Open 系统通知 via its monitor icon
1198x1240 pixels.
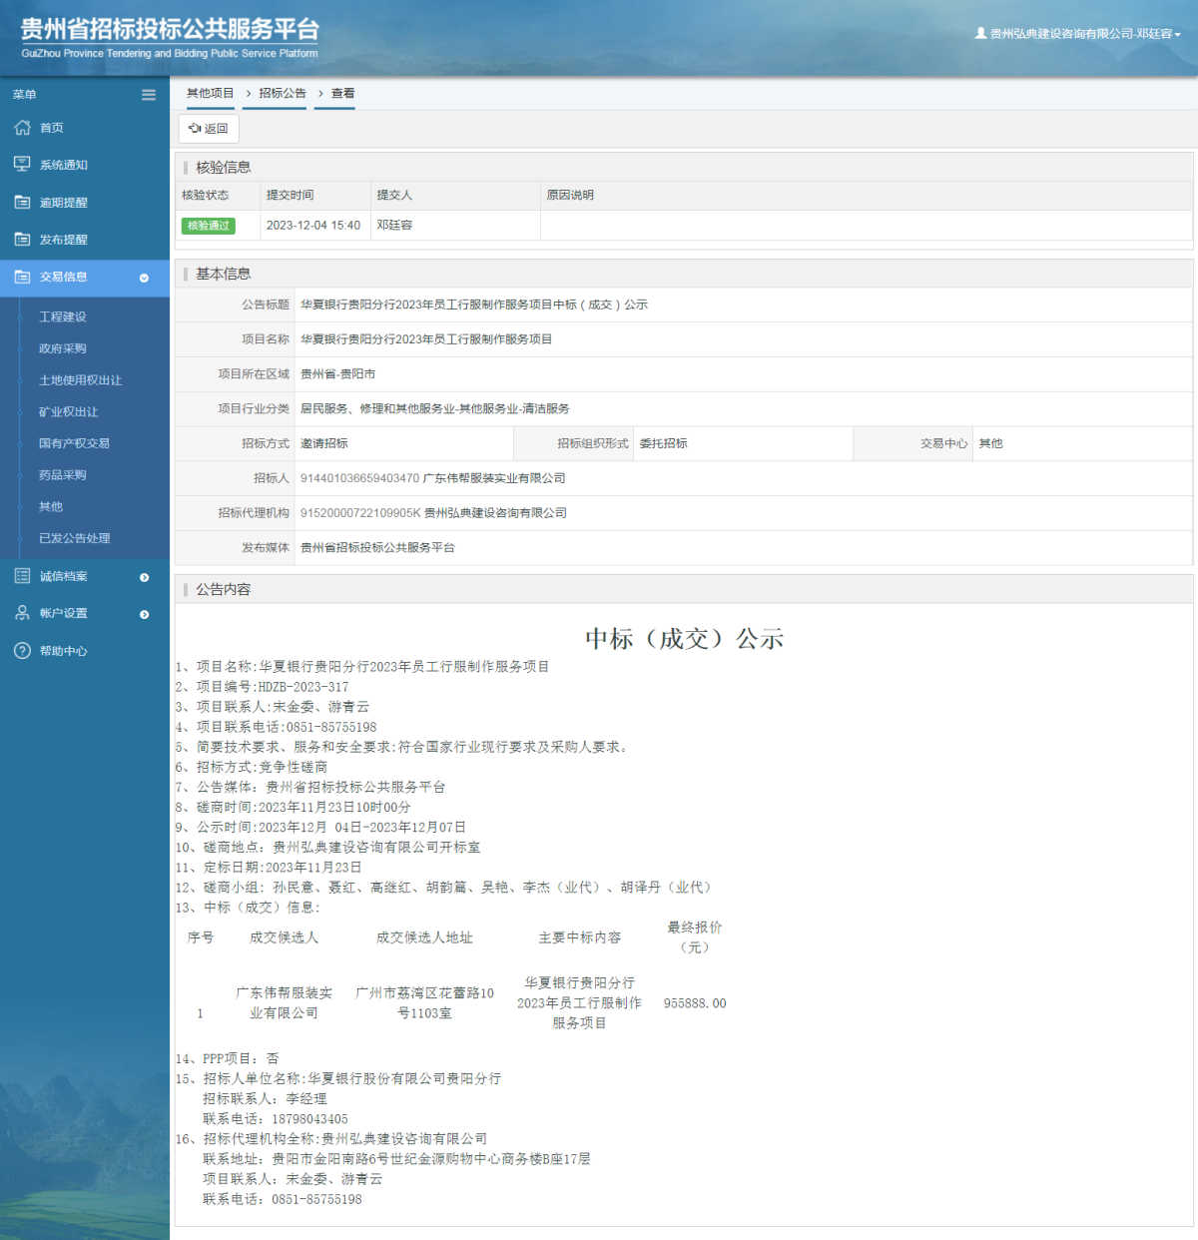tap(22, 164)
